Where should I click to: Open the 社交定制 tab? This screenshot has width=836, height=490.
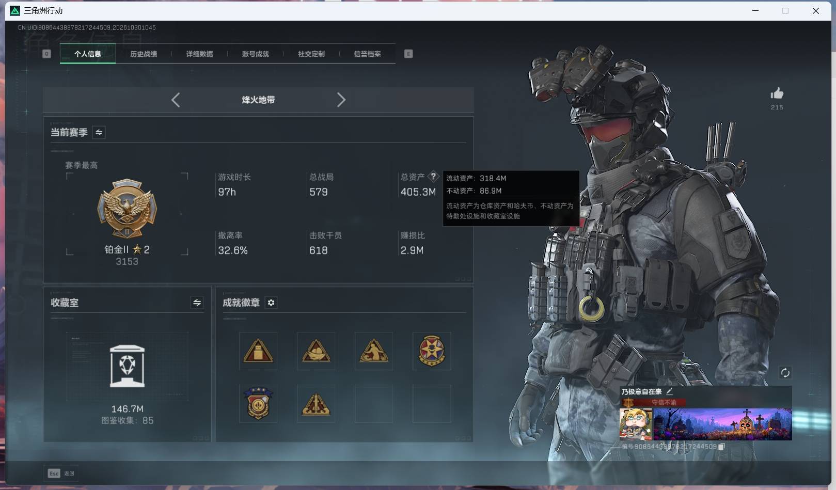[311, 54]
